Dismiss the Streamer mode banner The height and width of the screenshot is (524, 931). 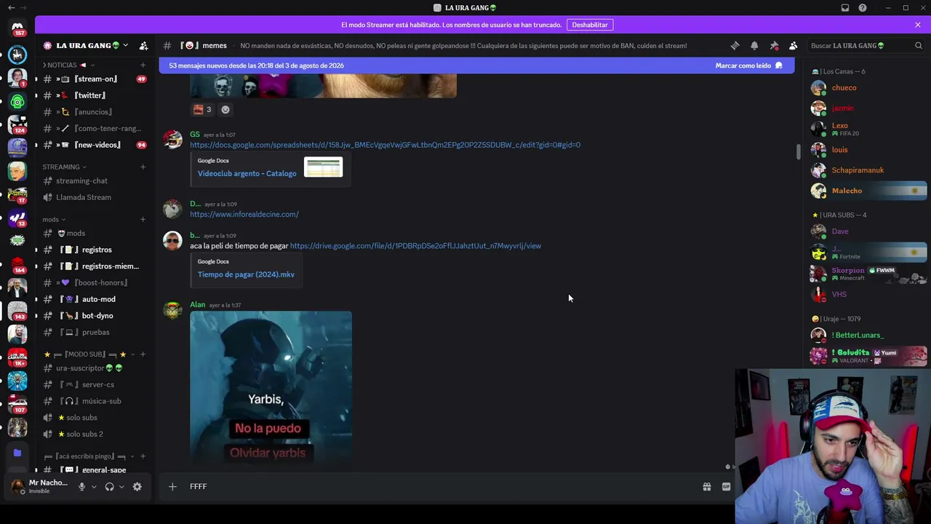tap(918, 25)
